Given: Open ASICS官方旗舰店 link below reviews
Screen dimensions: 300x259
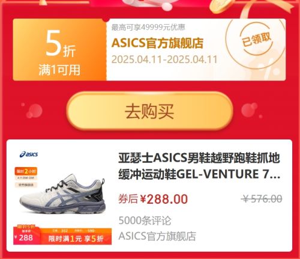Looking at the screenshot, I should [x=157, y=236].
